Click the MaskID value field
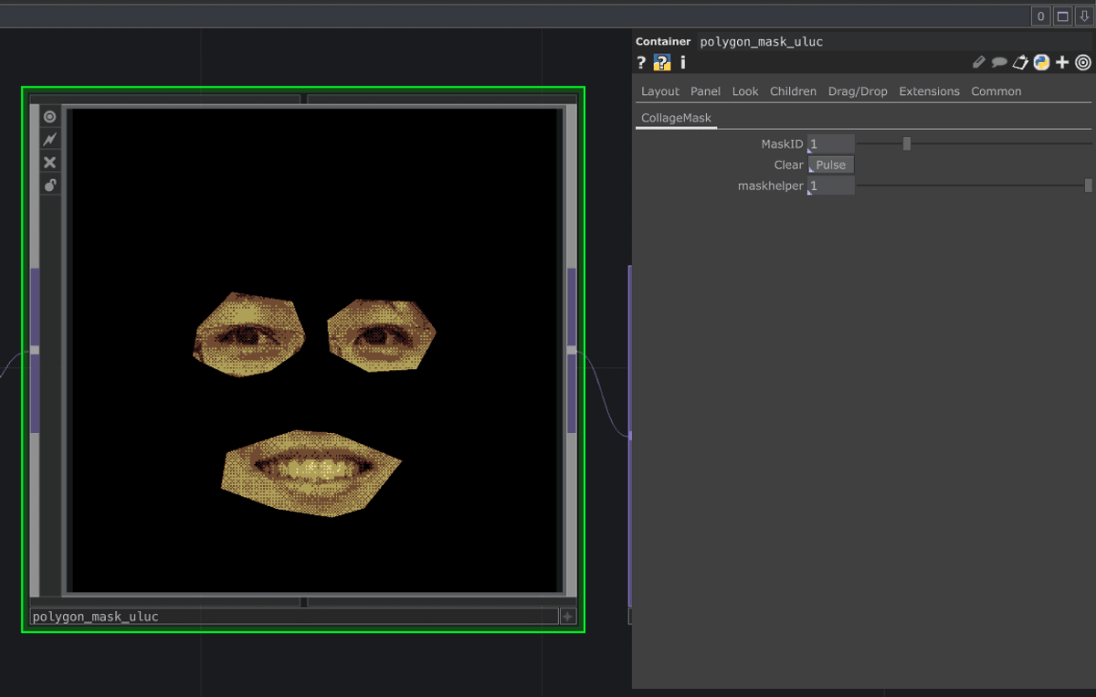 coord(831,144)
